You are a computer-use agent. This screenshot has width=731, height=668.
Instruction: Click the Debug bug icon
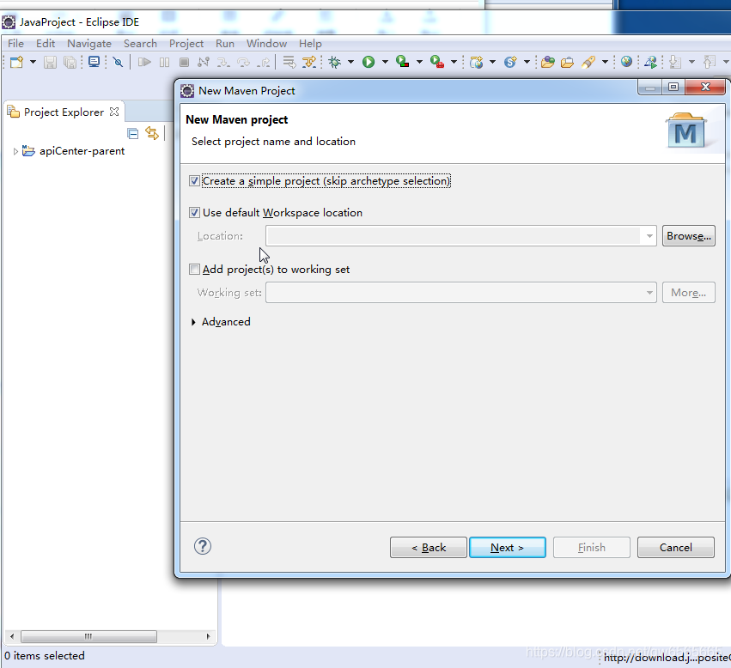(x=335, y=62)
